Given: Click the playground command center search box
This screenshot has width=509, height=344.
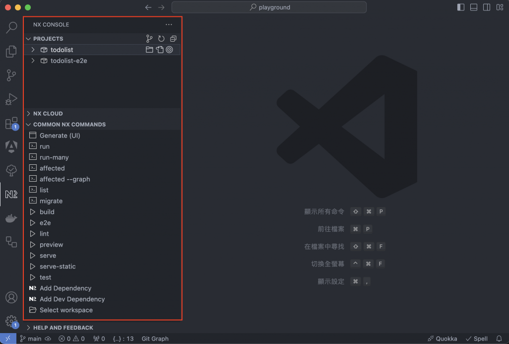Looking at the screenshot, I should (x=269, y=7).
